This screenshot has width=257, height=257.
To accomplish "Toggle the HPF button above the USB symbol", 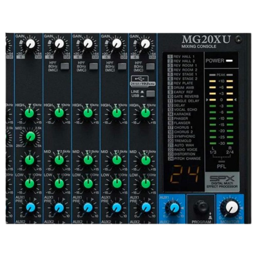I will (150, 66).
